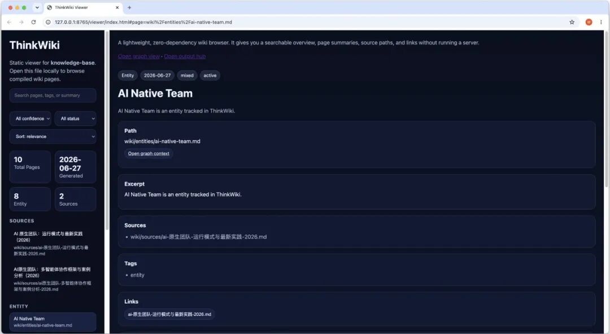The image size is (610, 334).
Task: Select the ThinkWiki Viewer tab
Action: (x=83, y=7)
